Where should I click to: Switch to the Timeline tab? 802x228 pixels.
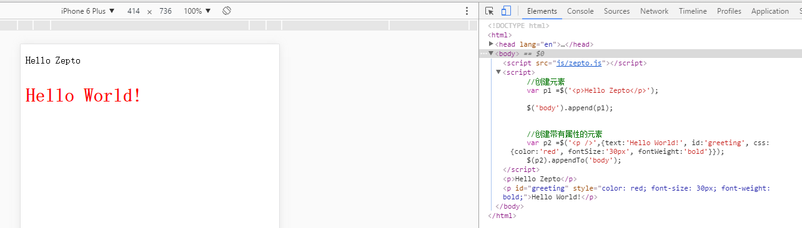tap(693, 11)
